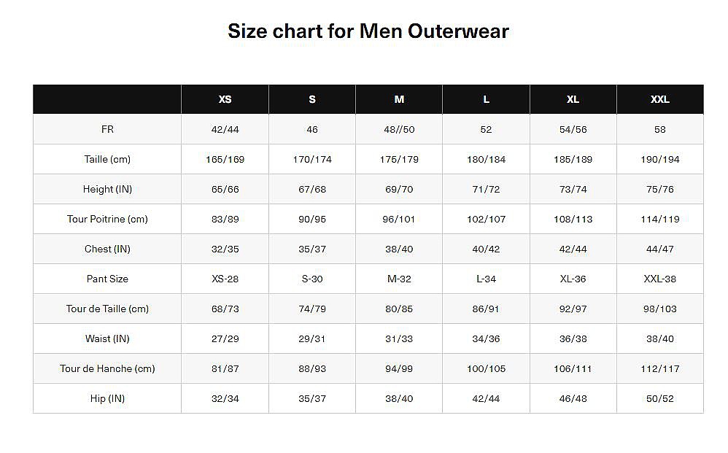Click the Waist (IN) row label

click(107, 338)
